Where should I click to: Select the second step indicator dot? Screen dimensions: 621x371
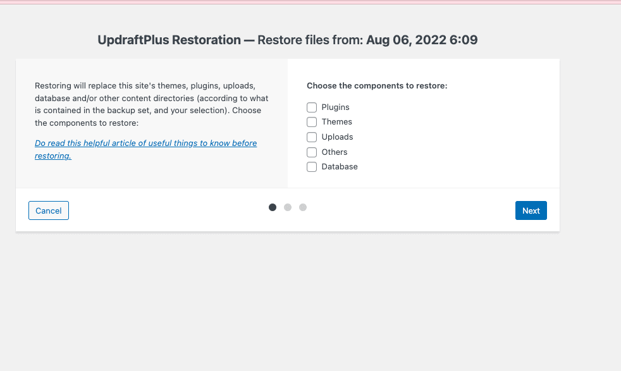(288, 207)
